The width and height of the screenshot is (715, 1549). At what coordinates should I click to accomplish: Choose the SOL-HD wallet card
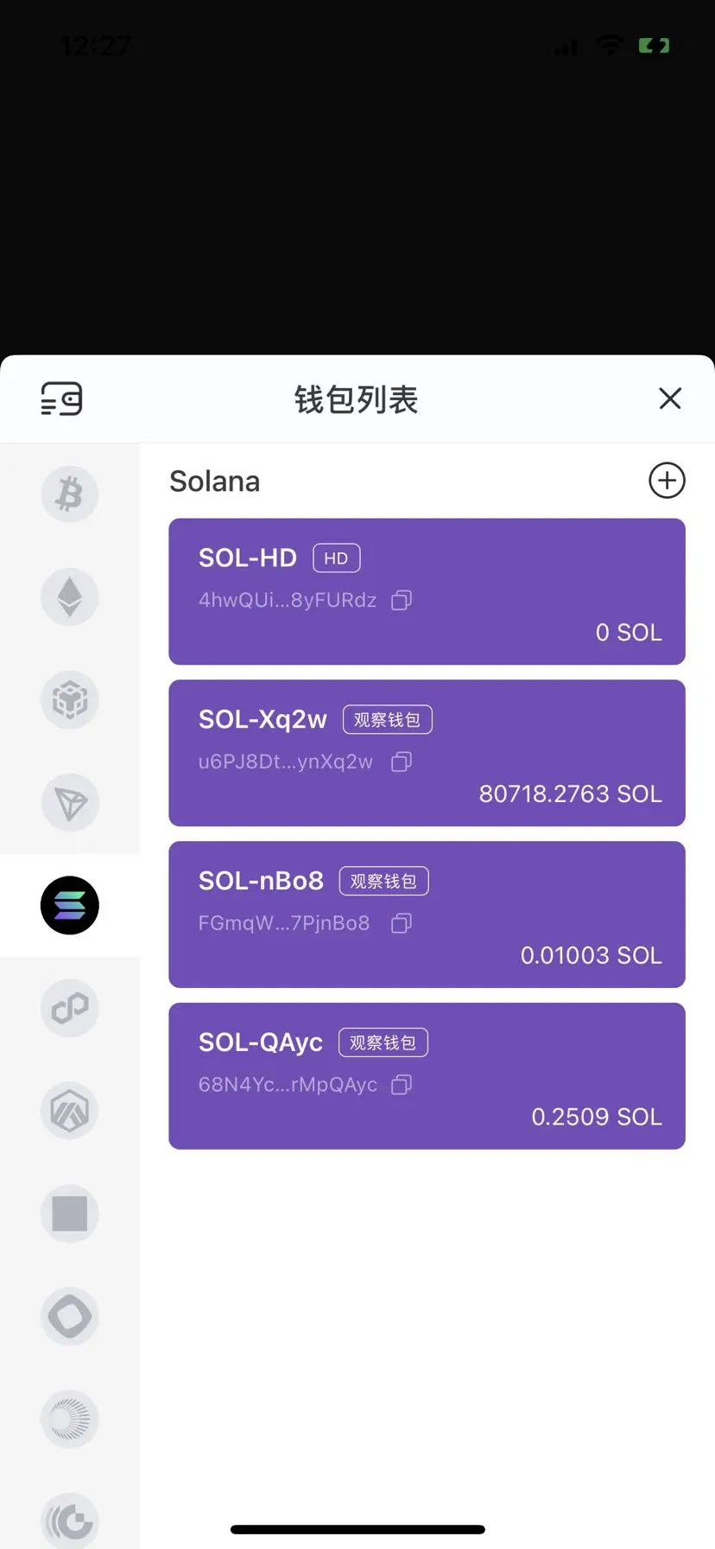[x=427, y=591]
